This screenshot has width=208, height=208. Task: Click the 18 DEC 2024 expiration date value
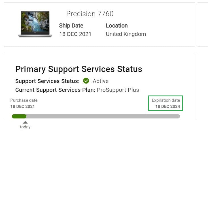(x=168, y=106)
